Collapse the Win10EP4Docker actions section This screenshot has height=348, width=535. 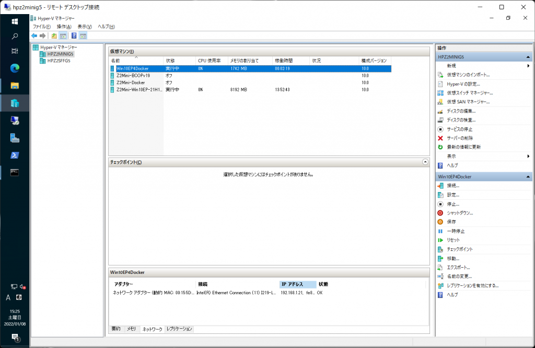coord(528,176)
